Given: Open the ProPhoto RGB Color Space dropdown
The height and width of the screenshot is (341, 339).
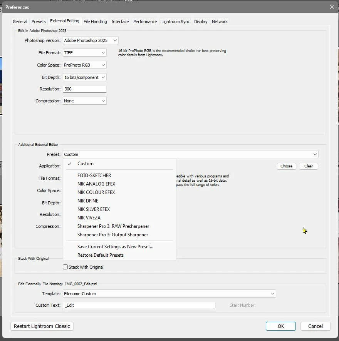Looking at the screenshot, I should 84,65.
